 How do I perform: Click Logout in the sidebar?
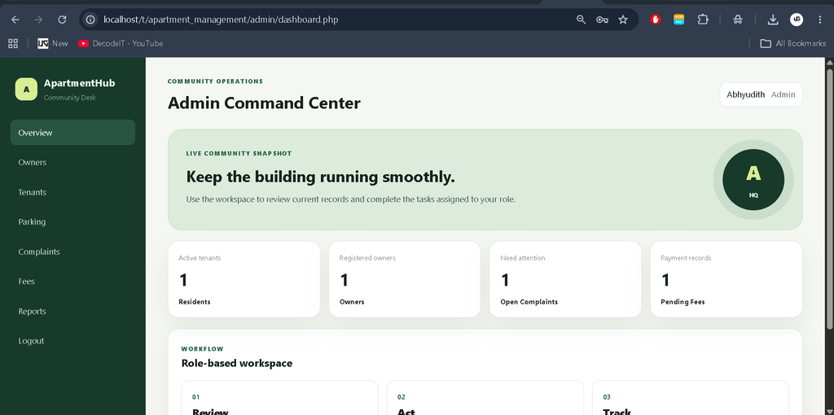(72, 341)
